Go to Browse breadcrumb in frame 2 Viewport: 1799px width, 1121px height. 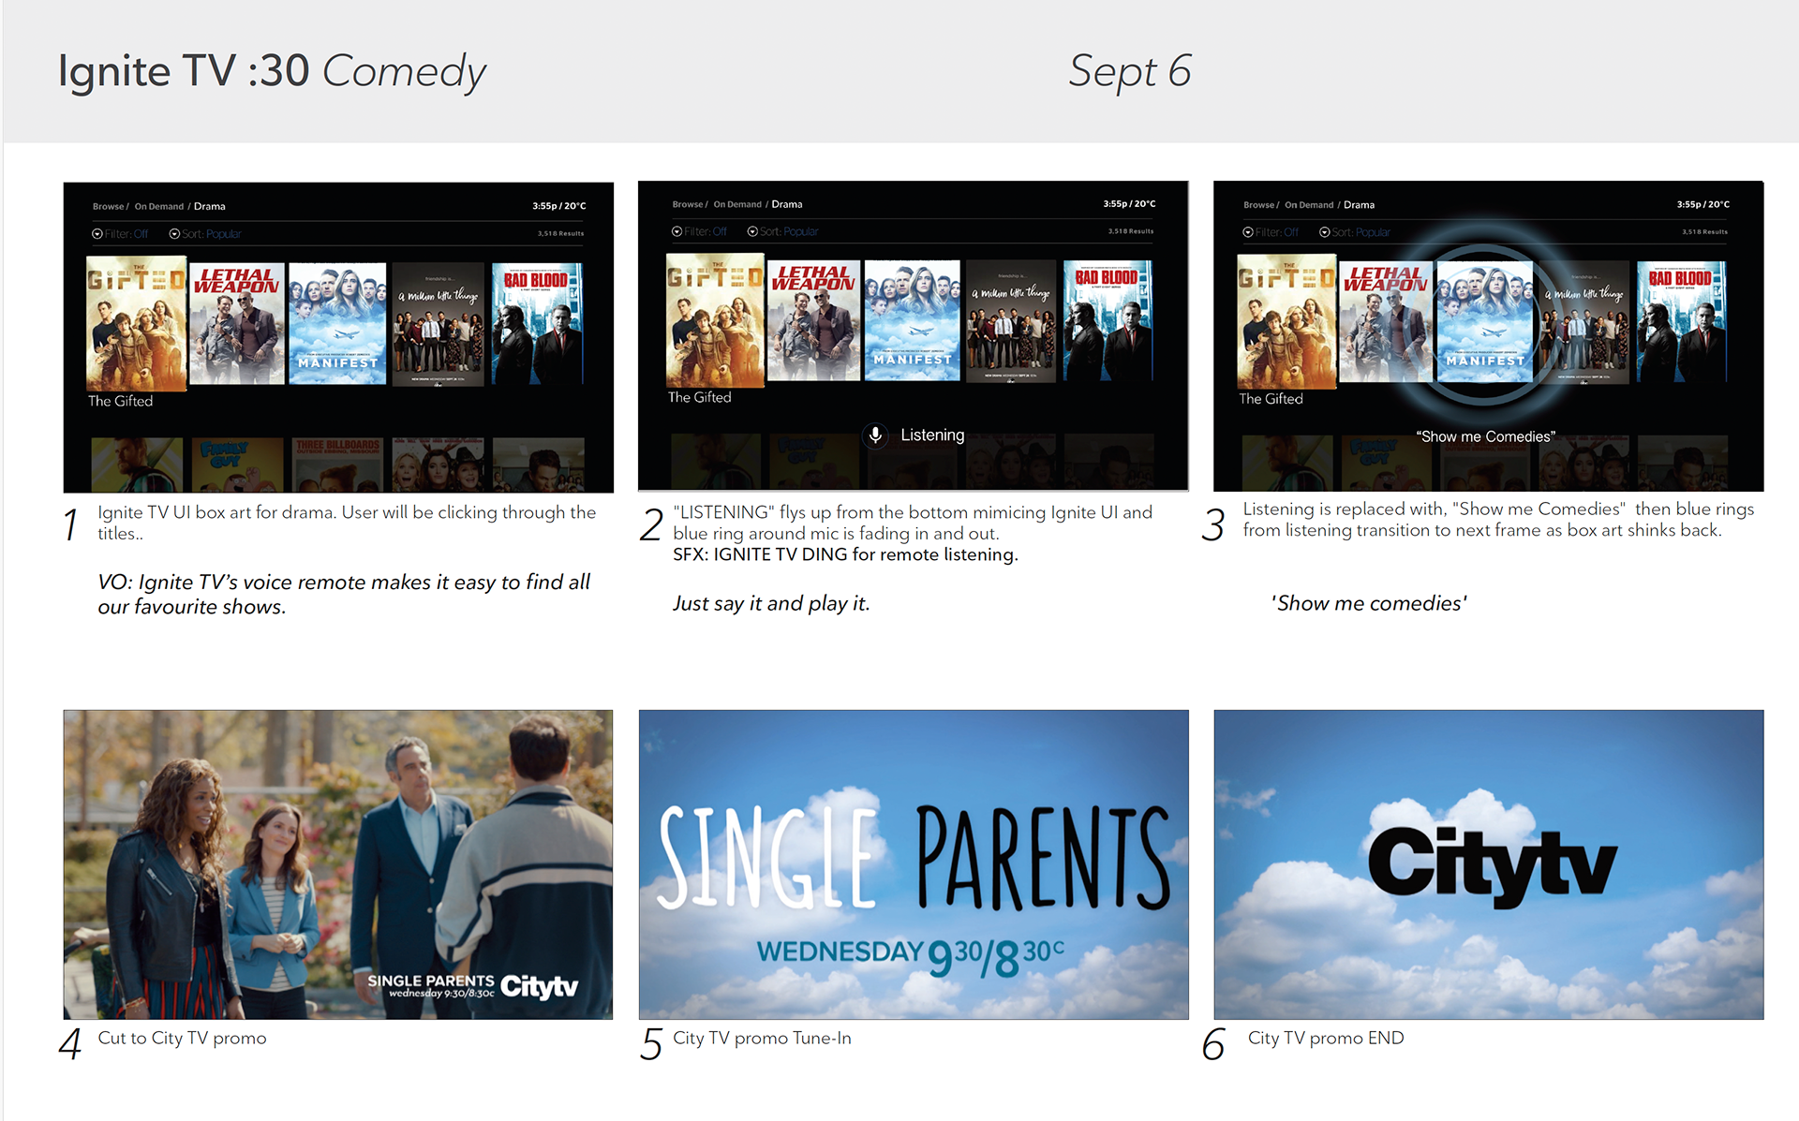coord(688,204)
